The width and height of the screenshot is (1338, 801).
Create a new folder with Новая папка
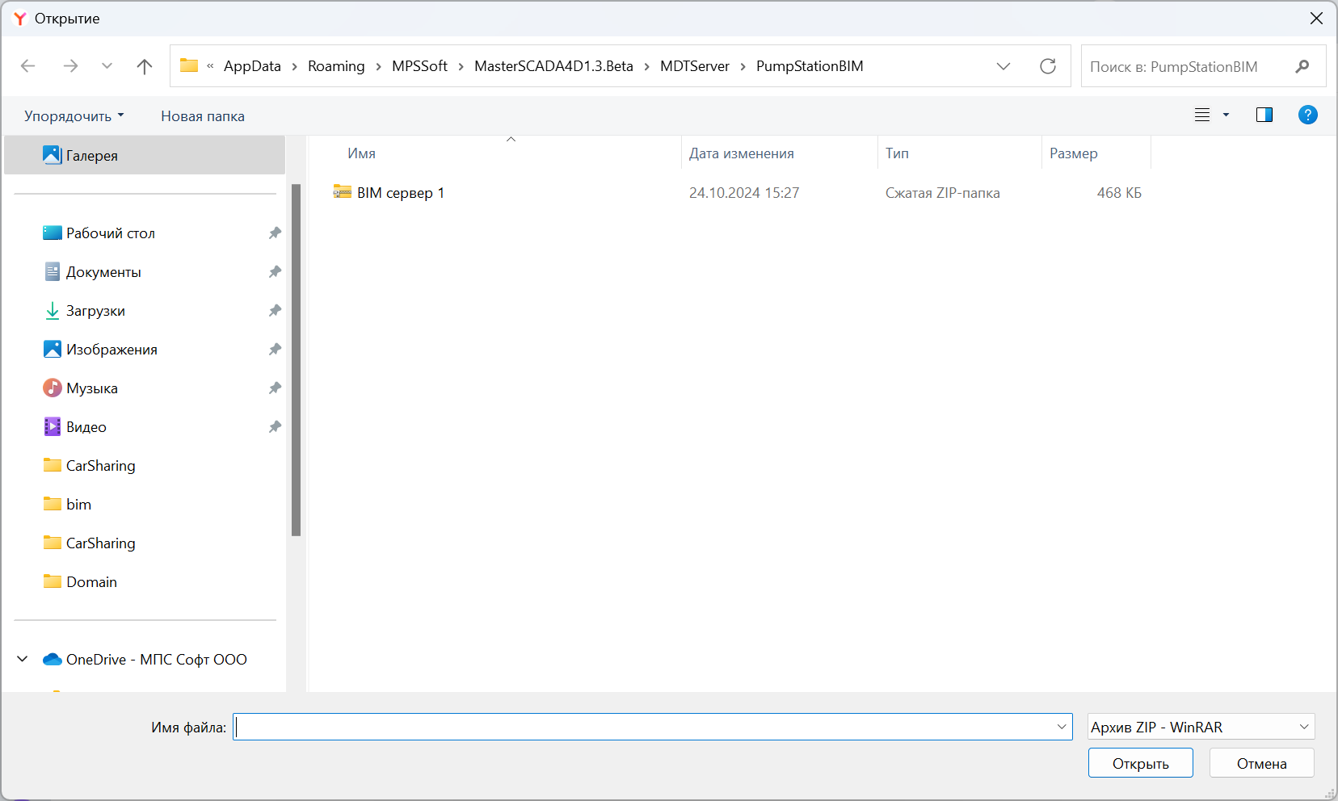[202, 116]
